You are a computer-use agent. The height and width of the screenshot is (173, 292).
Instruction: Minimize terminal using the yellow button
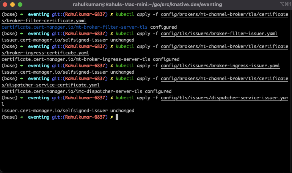13,5
